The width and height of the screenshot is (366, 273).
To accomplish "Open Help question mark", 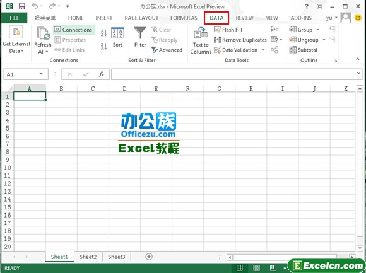I will point(307,6).
